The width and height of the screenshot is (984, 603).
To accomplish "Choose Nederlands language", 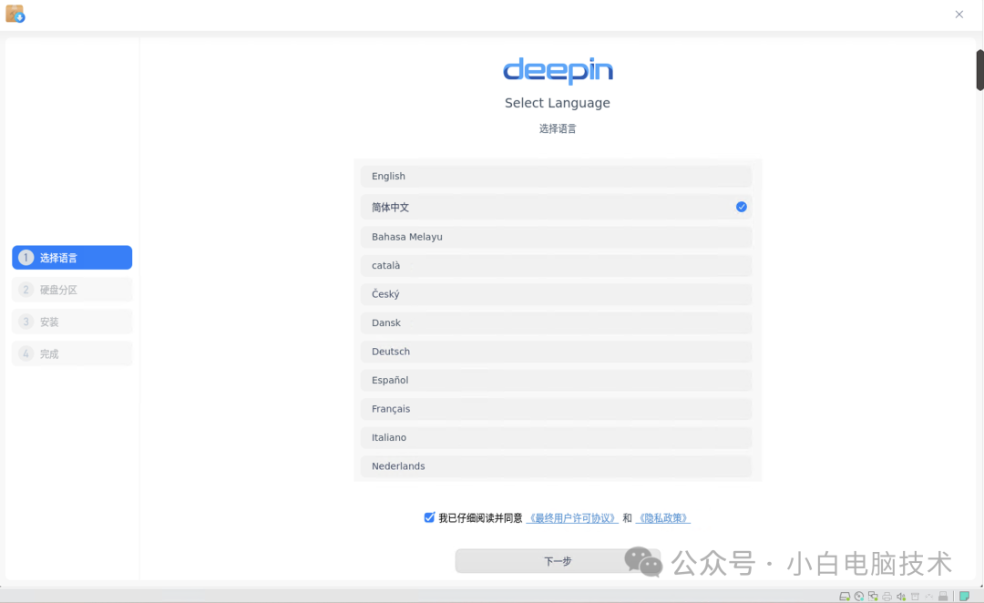I will click(556, 466).
